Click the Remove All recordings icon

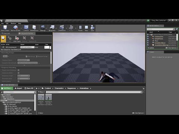click(32, 38)
